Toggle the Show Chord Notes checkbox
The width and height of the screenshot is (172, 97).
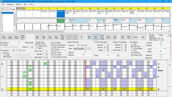(x=52, y=47)
